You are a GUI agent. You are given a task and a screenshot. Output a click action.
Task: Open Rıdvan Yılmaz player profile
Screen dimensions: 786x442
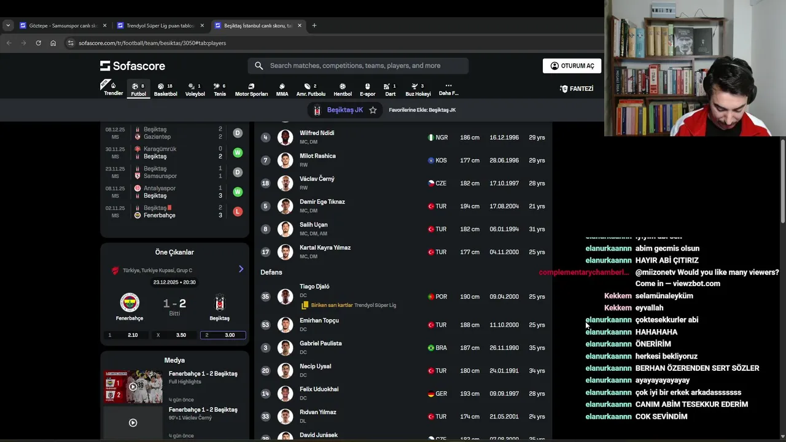pos(403,416)
